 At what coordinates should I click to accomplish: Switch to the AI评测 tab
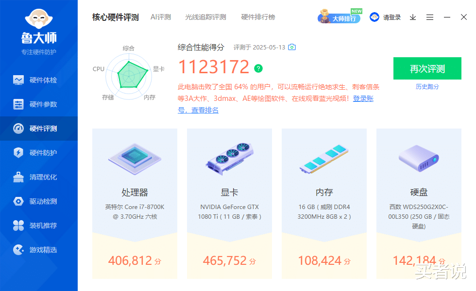(161, 17)
